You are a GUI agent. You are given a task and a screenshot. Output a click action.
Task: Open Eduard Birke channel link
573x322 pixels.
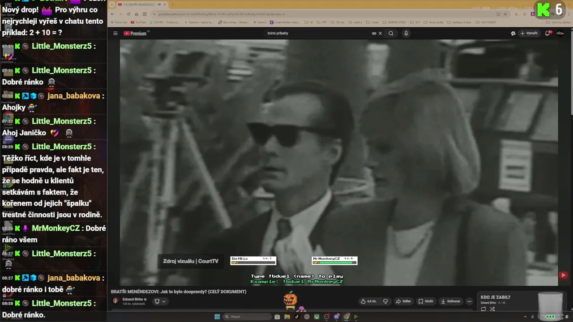(133, 299)
